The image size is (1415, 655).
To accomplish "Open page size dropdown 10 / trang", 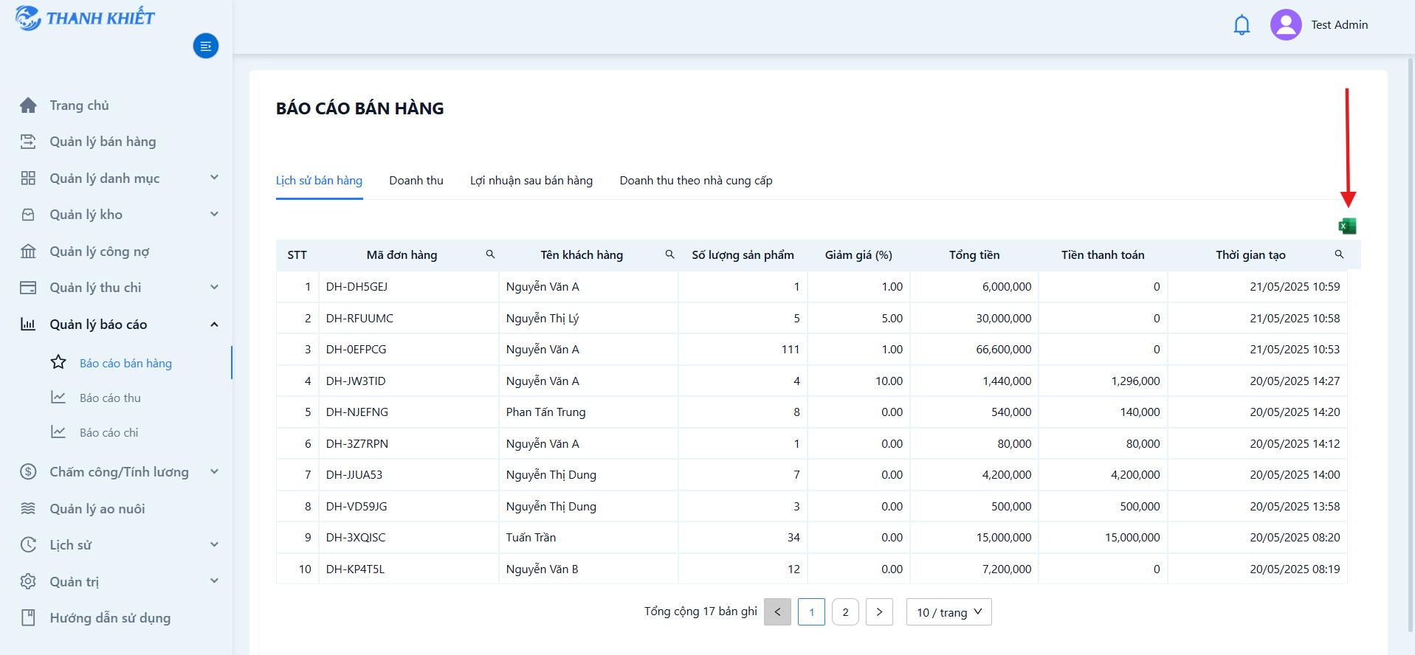I will (x=949, y=612).
